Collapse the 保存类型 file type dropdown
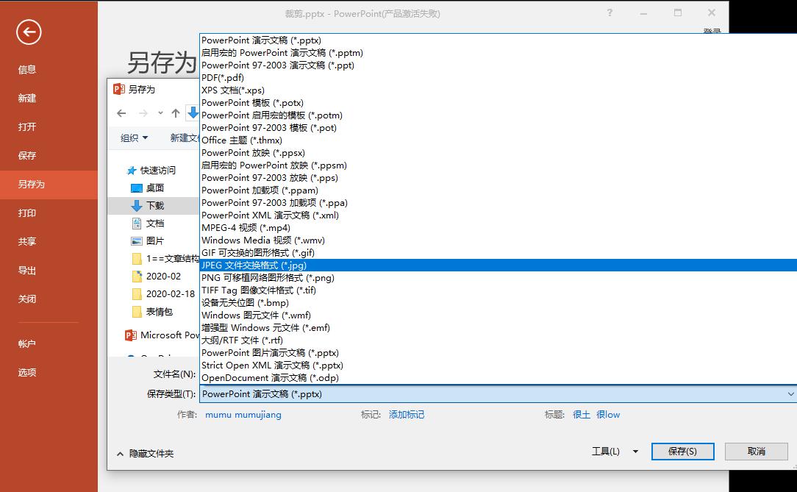Screen dimensions: 797x492 pyautogui.click(x=789, y=393)
